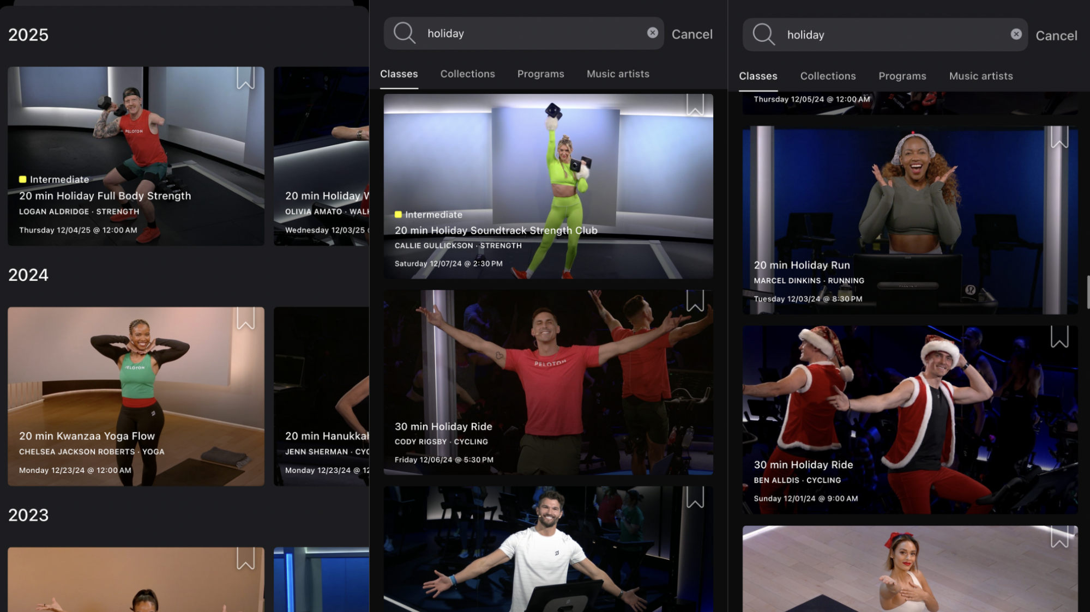
Task: Click the right panel vertical scrollbar
Action: pos(1088,292)
